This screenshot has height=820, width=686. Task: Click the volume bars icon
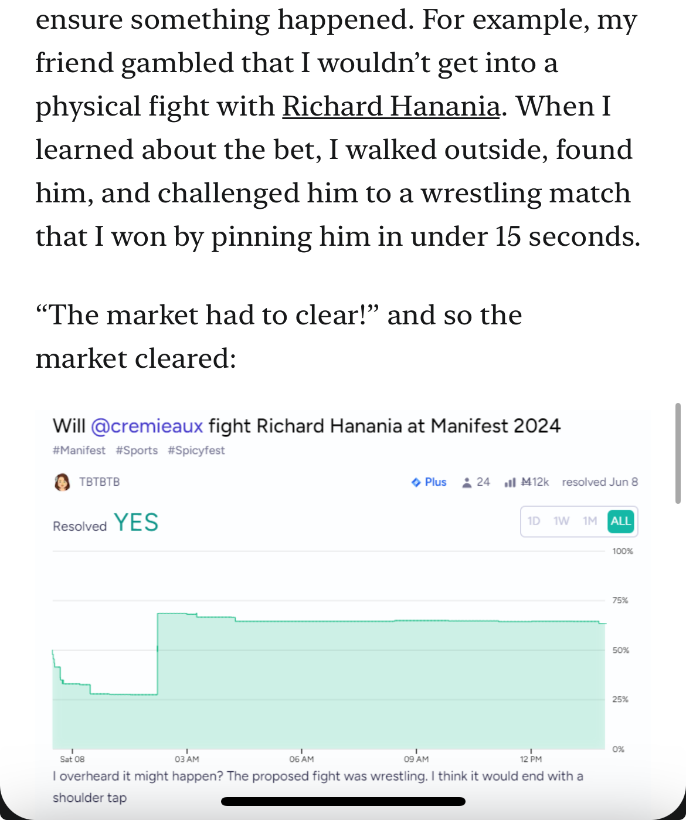point(510,482)
